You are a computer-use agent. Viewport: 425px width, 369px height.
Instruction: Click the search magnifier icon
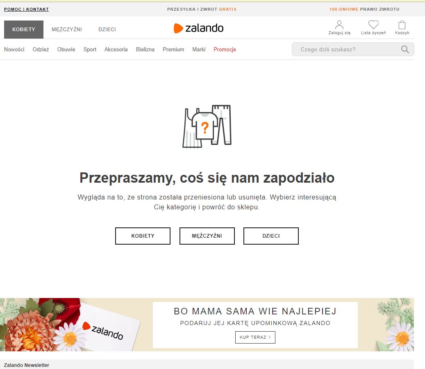405,50
